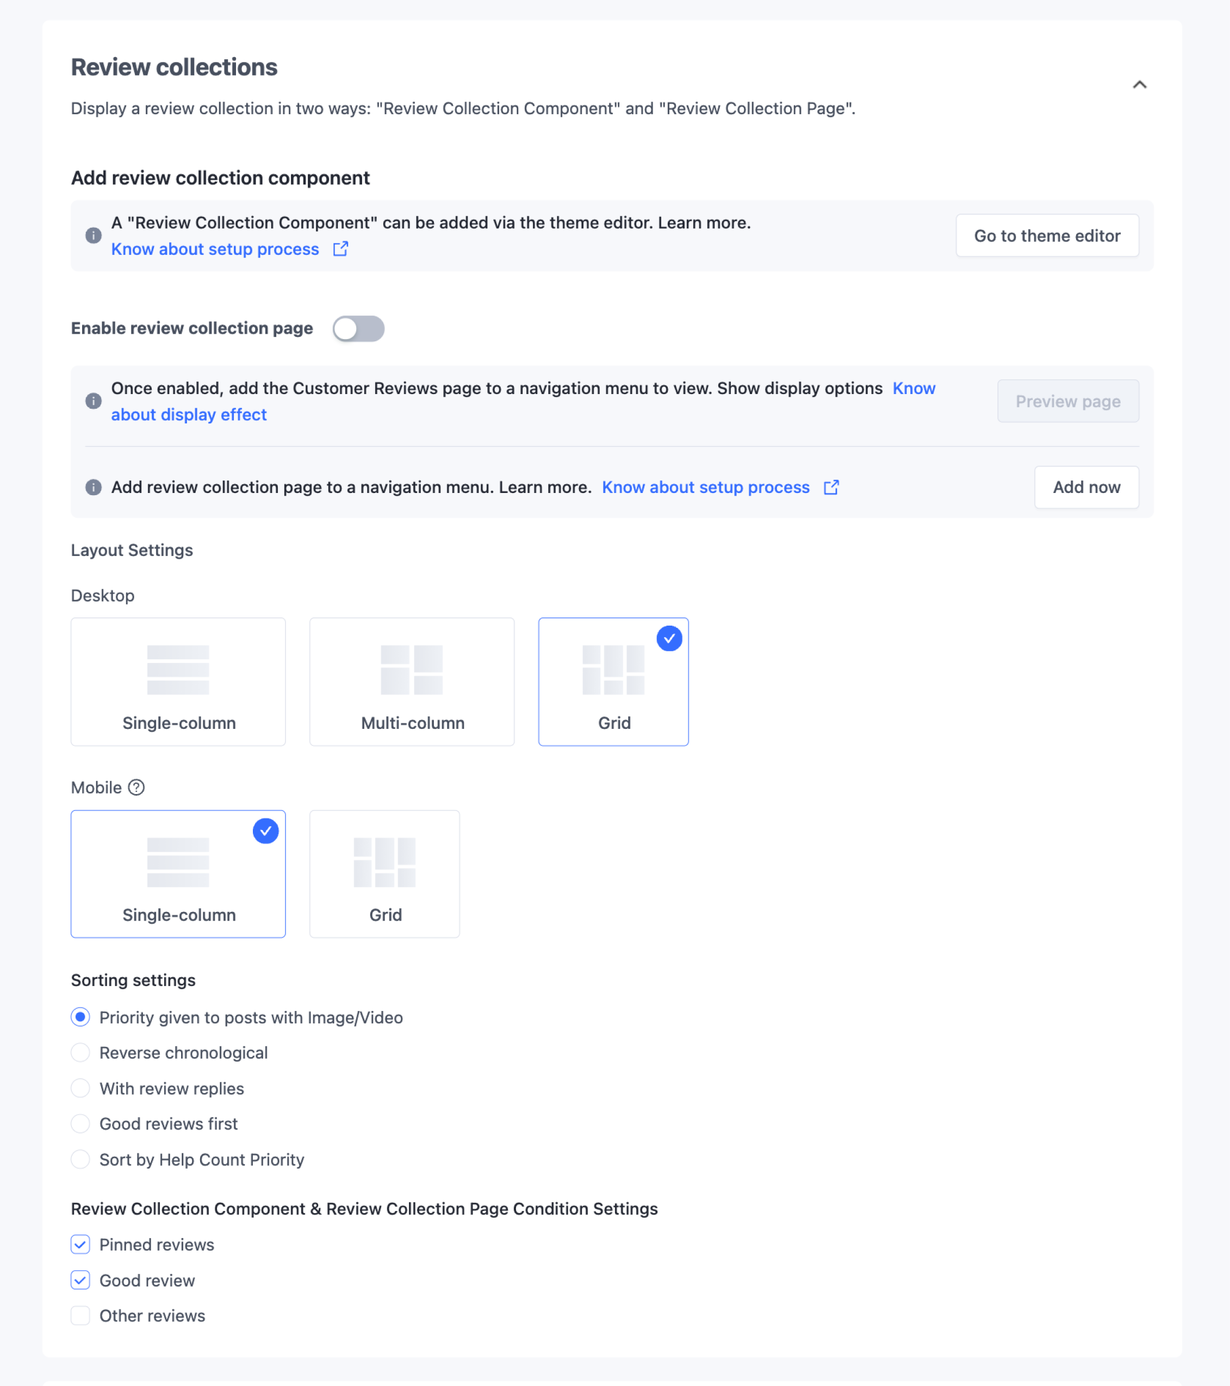Click info icon beside theme editor note
The height and width of the screenshot is (1386, 1230).
[x=94, y=235]
